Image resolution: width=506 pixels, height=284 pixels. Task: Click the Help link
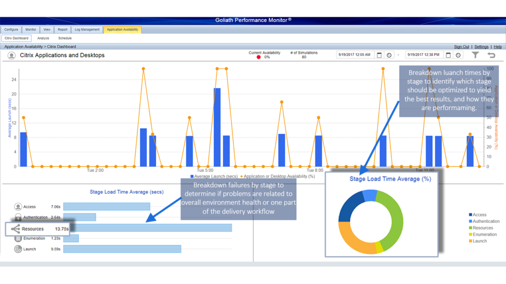(x=498, y=47)
